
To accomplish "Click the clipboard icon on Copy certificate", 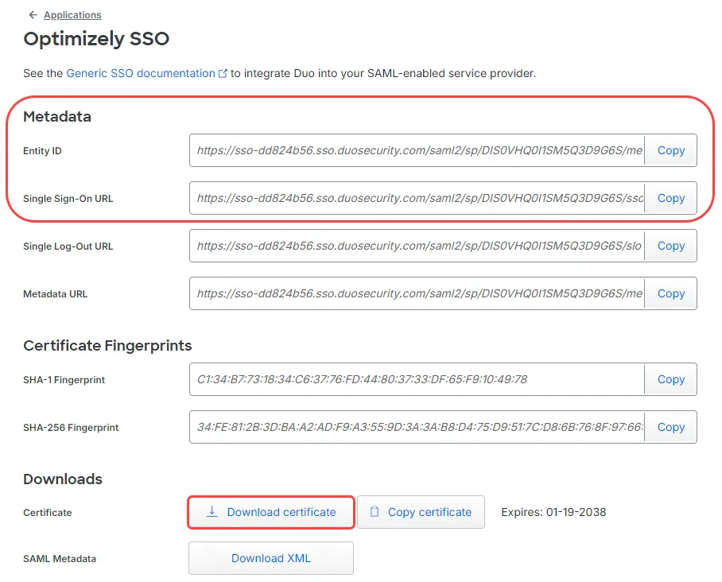I will coord(375,511).
